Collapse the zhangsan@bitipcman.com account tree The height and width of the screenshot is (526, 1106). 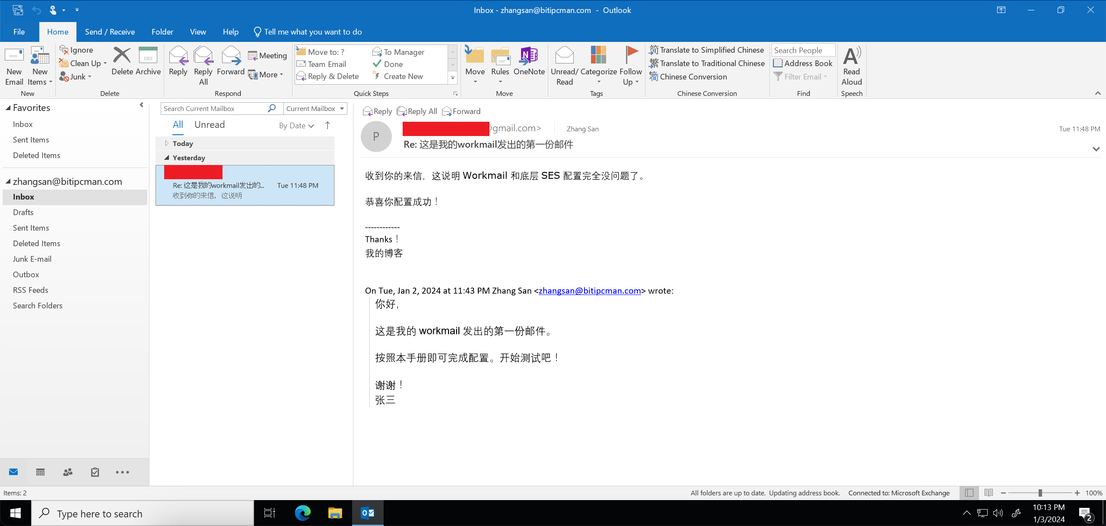(8, 182)
